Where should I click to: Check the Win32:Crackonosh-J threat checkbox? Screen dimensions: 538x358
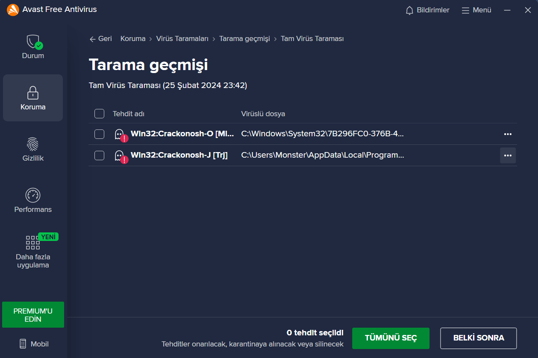pos(99,156)
